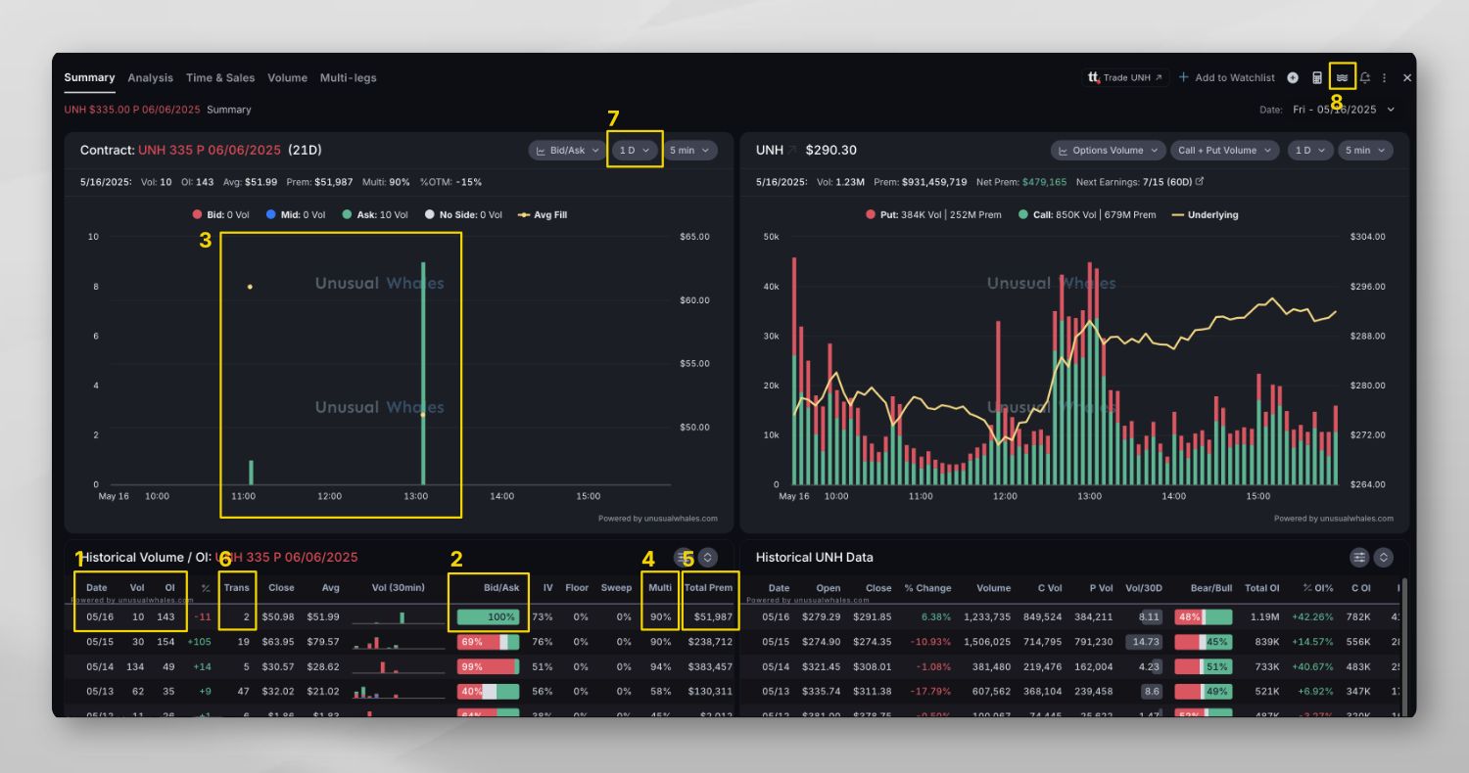Viewport: 1469px width, 773px height.
Task: Click the contract name UNH 335 P 06/06/2025 in the chart header
Action: pos(210,150)
